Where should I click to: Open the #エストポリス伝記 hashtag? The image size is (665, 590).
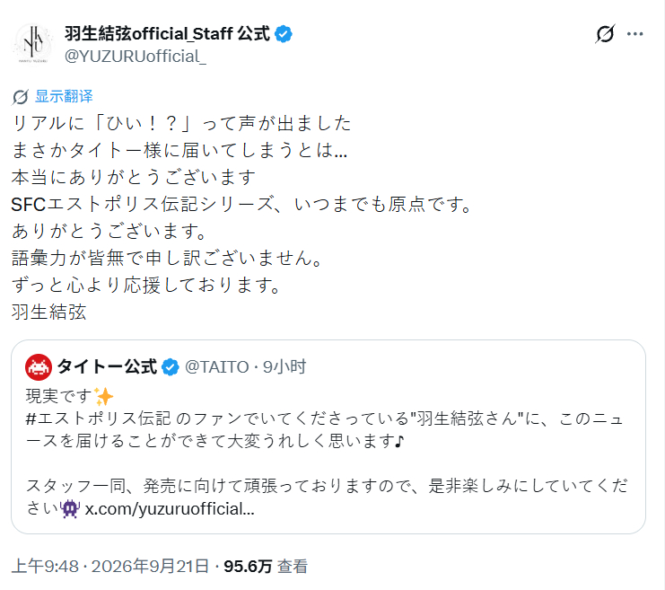pos(98,419)
